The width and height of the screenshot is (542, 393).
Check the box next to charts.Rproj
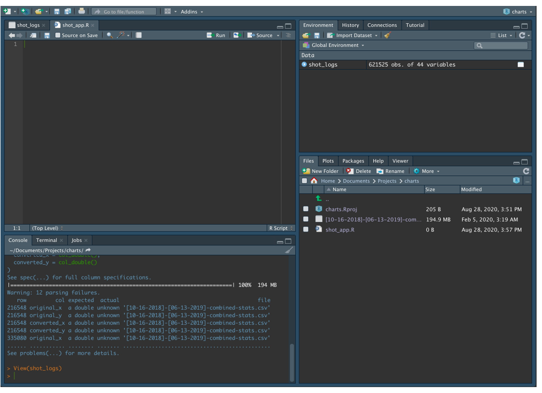click(x=306, y=209)
